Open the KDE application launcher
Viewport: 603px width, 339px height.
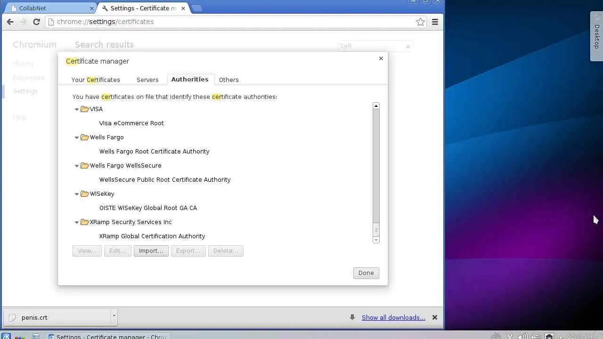(x=6, y=336)
